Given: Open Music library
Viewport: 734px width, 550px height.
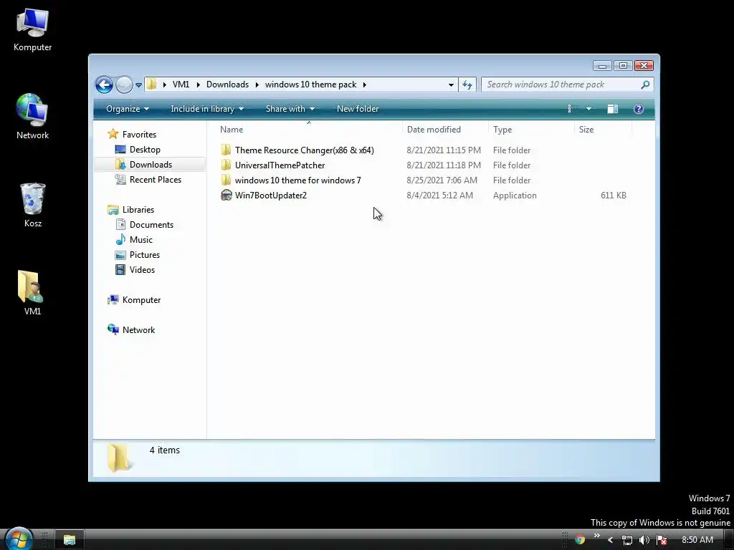Looking at the screenshot, I should (x=141, y=240).
